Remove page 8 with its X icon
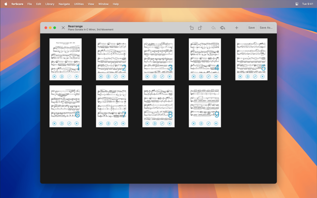This screenshot has width=317, height=198. (147, 124)
